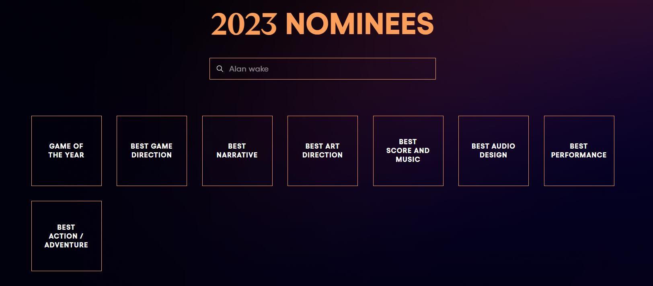The image size is (653, 286).
Task: Click the 'Game of the Year' label text
Action: click(66, 151)
